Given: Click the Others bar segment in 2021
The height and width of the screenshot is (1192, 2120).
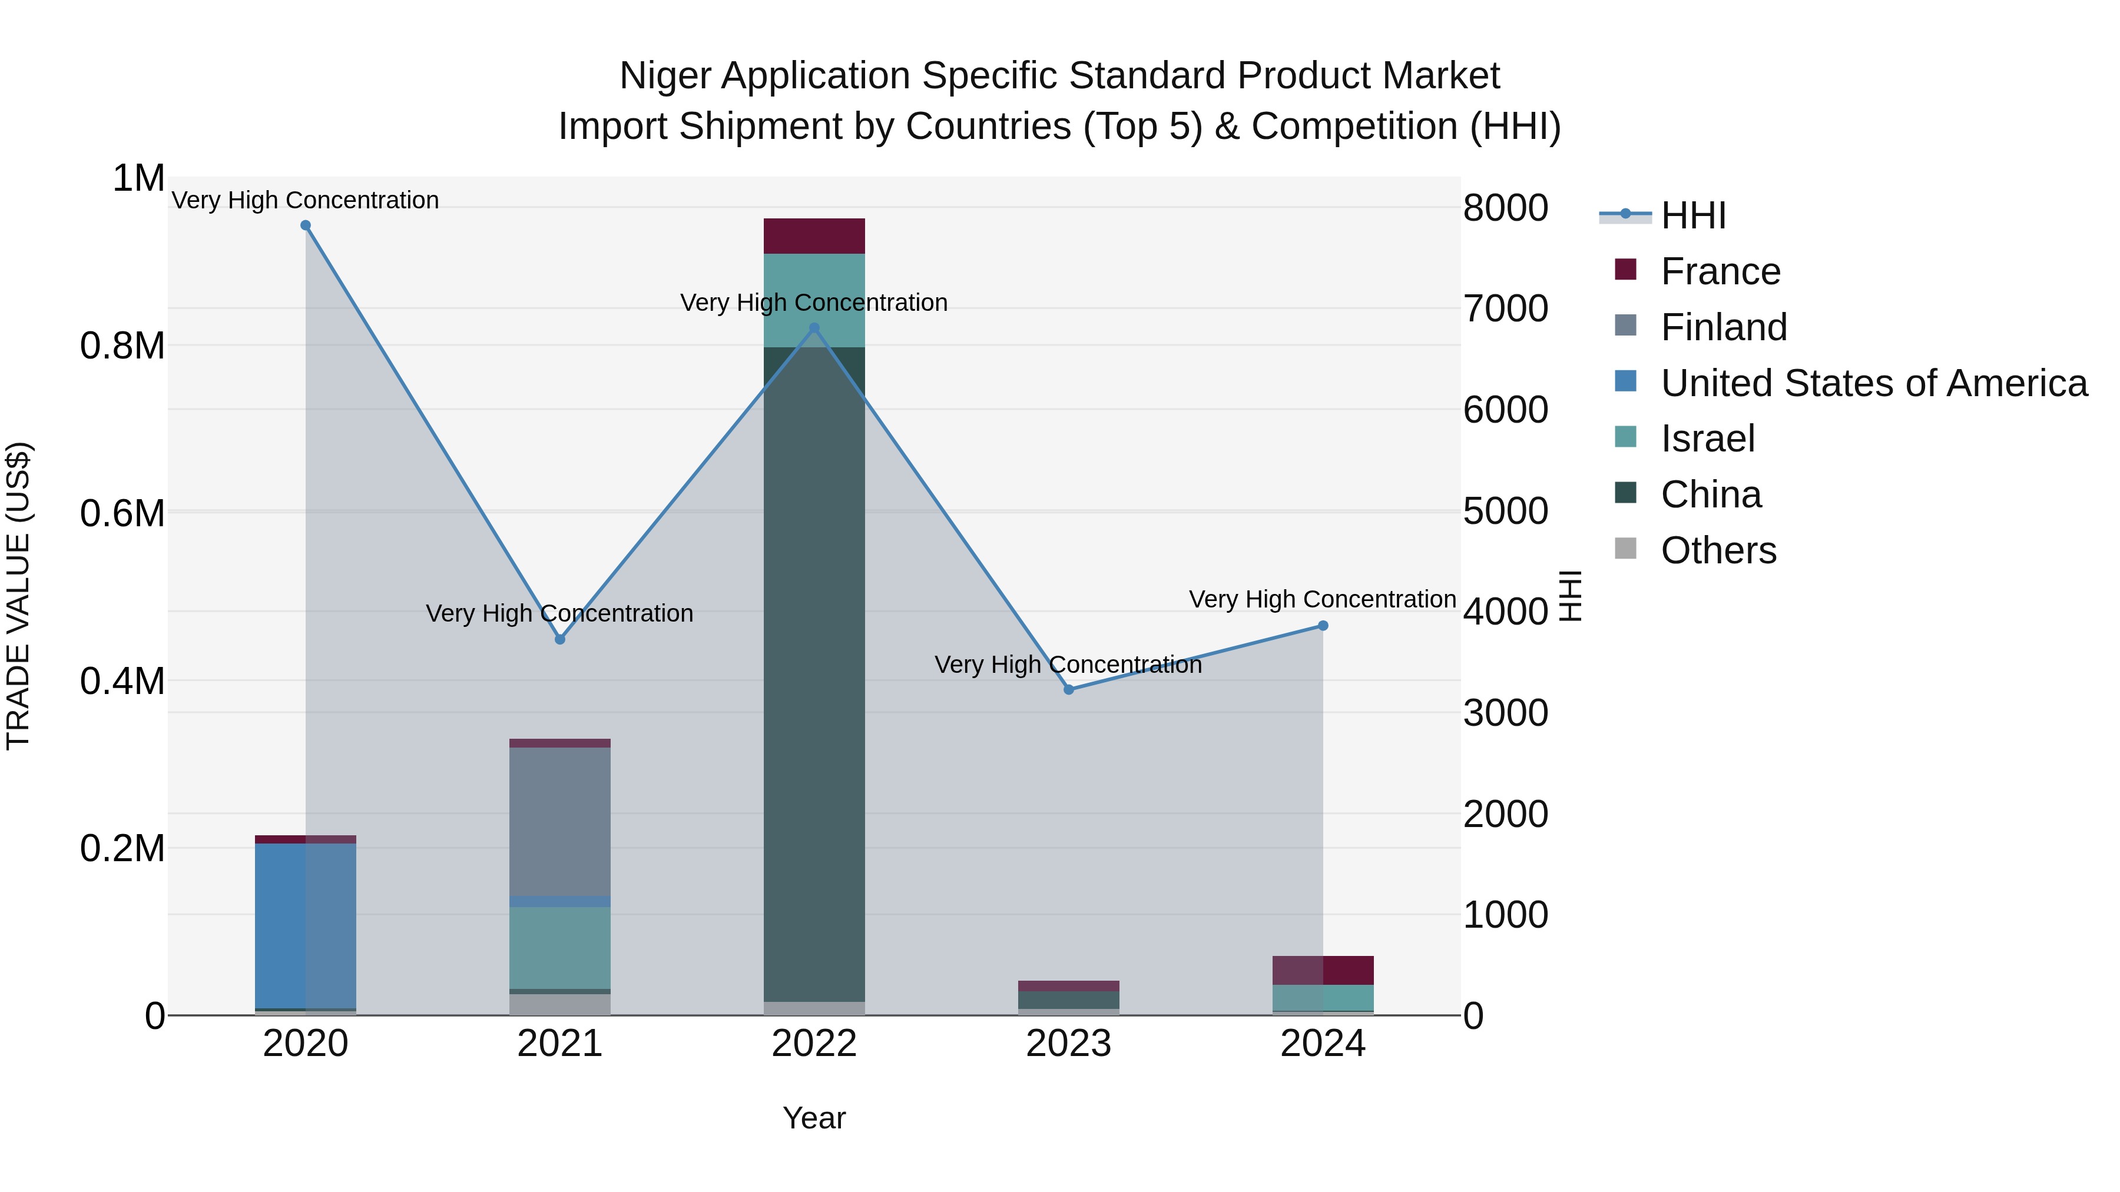Looking at the screenshot, I should click(x=559, y=1004).
